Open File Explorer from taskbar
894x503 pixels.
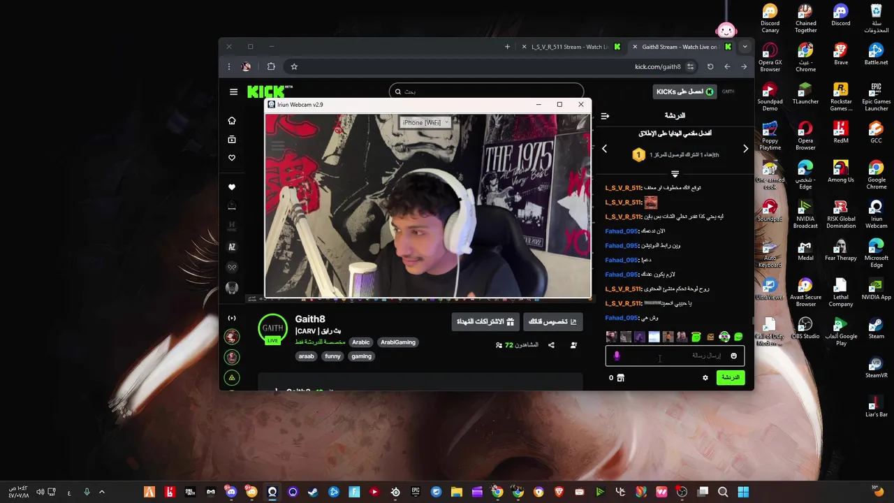pos(456,492)
